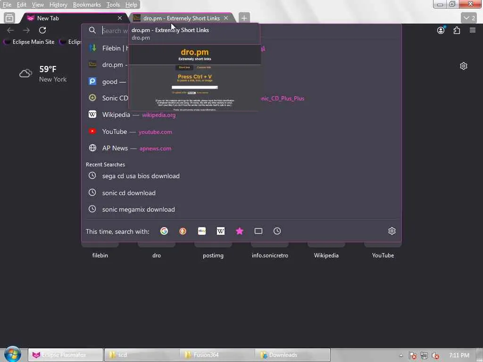Expand the list all tabs dropdown
This screenshot has height=362, width=483.
[469, 18]
